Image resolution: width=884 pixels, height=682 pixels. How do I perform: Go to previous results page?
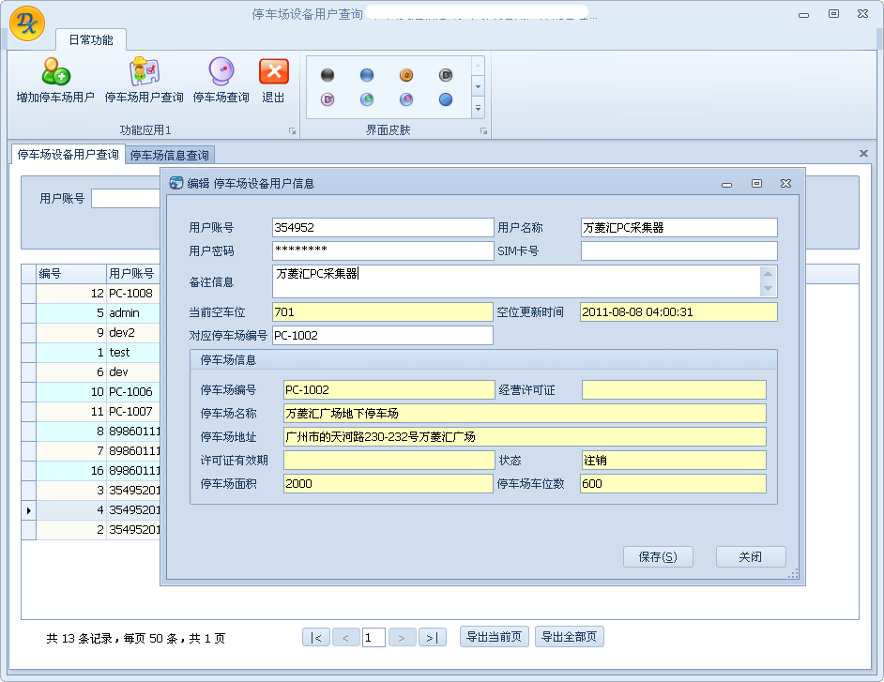345,638
